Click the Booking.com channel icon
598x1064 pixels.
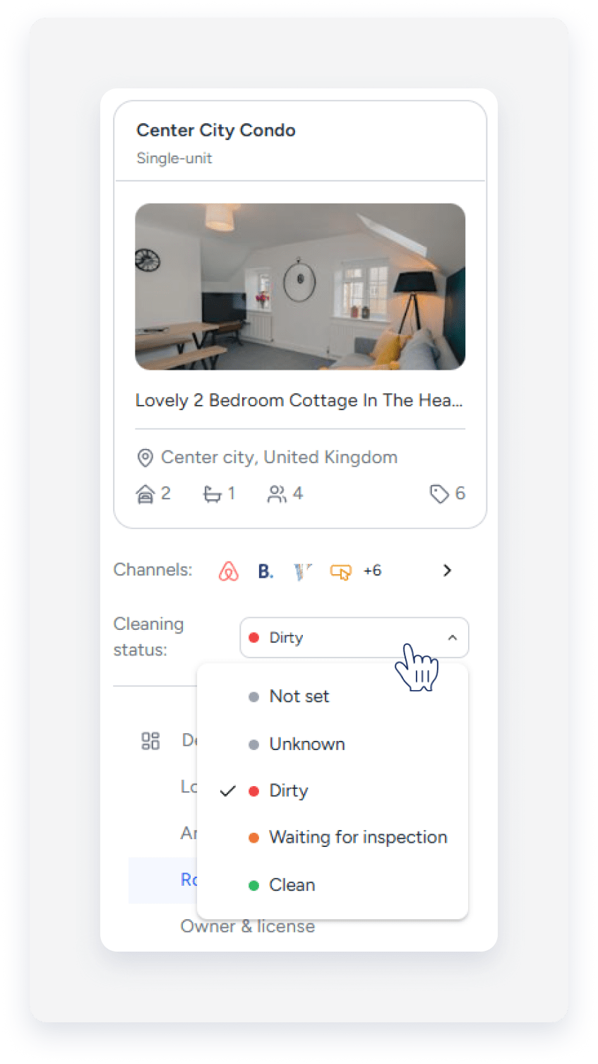point(265,571)
